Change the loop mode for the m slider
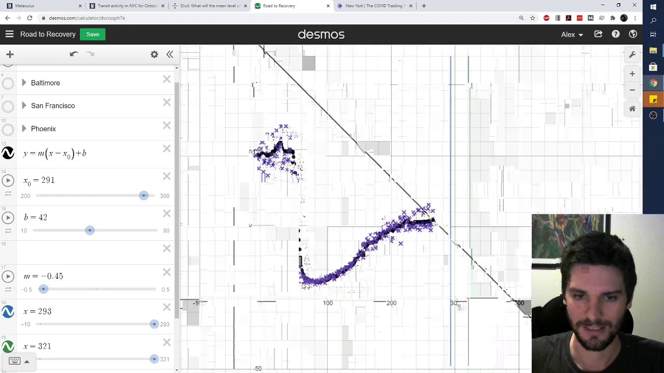The height and width of the screenshot is (373, 664). coord(8,290)
